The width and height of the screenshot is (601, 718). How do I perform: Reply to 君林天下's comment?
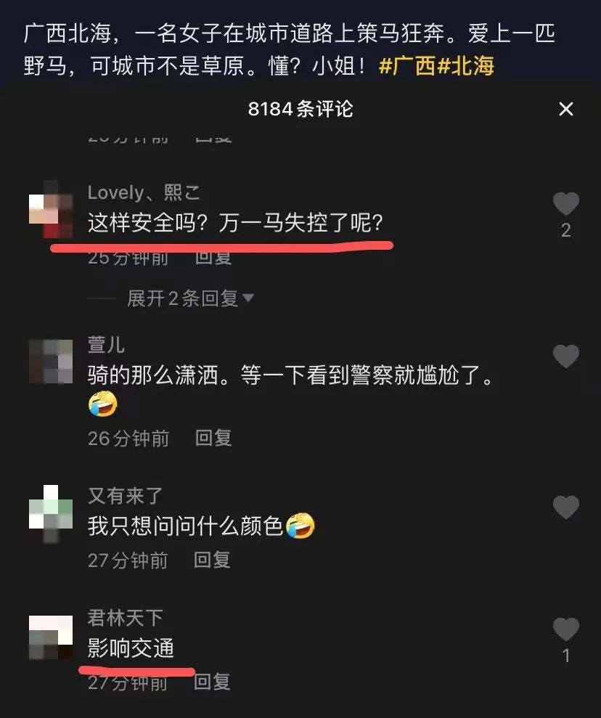(x=212, y=682)
